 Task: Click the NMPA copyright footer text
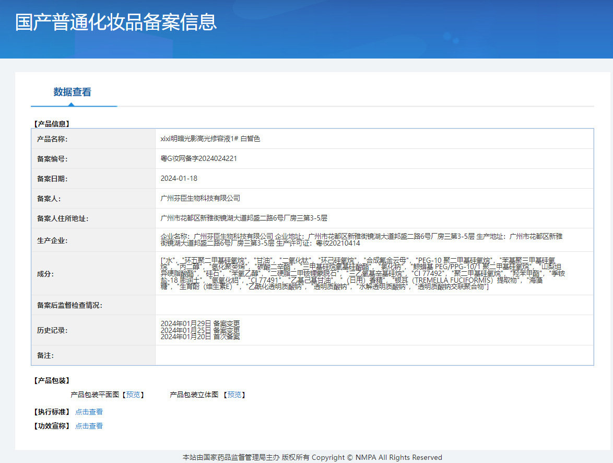[312, 457]
